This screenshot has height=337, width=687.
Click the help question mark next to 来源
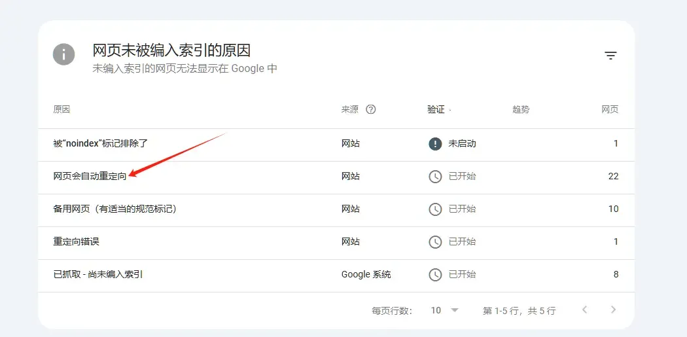click(371, 109)
